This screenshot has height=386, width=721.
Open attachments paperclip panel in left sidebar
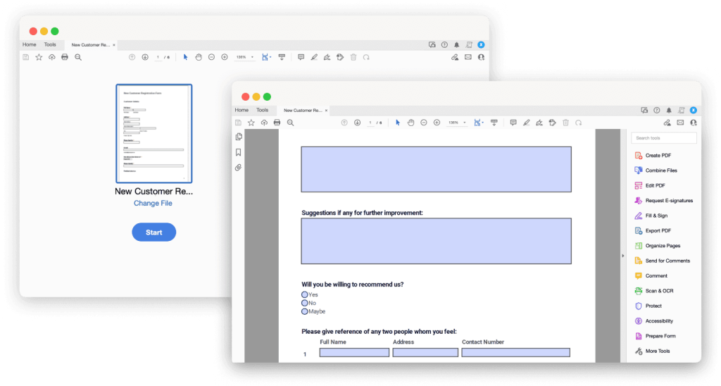point(238,168)
